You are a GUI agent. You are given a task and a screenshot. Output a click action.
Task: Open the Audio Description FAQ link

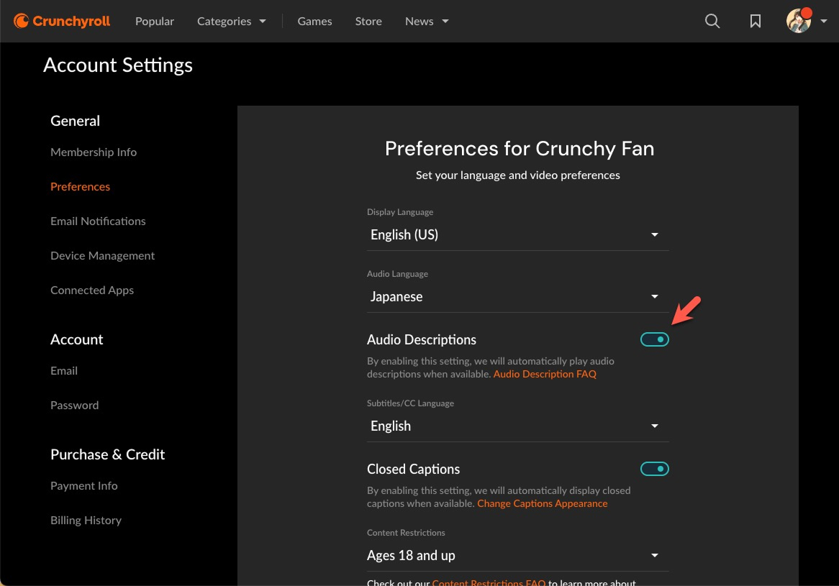pos(545,374)
